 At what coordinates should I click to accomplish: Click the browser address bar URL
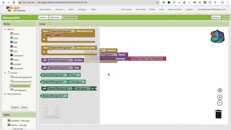pyautogui.click(x=62, y=3)
